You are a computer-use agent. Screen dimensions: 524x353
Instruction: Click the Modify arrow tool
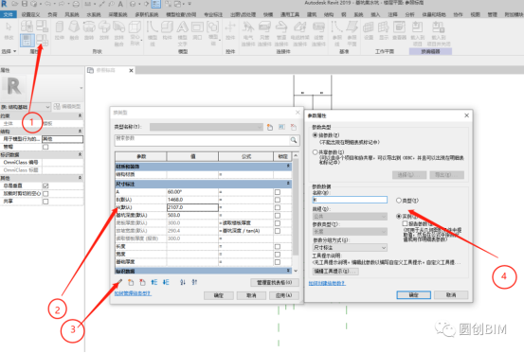pos(9,30)
